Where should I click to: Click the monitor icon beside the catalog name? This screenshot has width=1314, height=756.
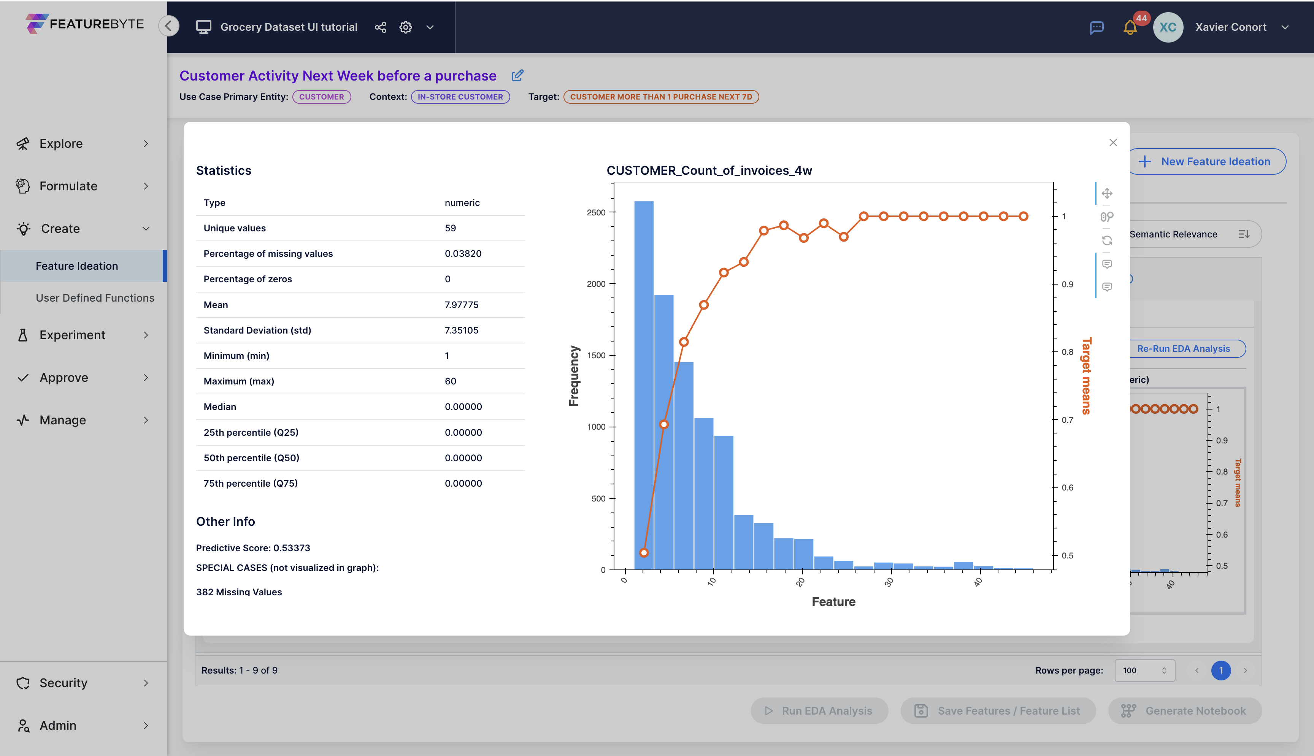point(204,27)
